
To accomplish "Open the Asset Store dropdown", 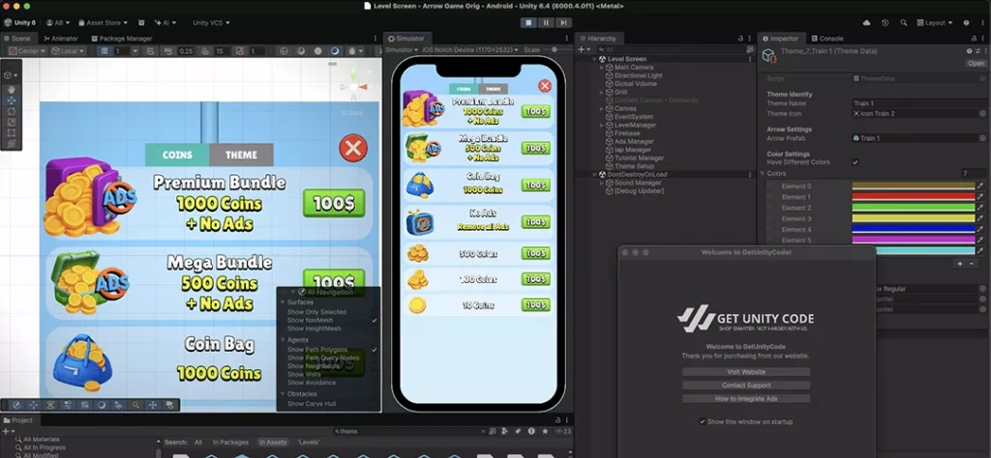I will 103,23.
